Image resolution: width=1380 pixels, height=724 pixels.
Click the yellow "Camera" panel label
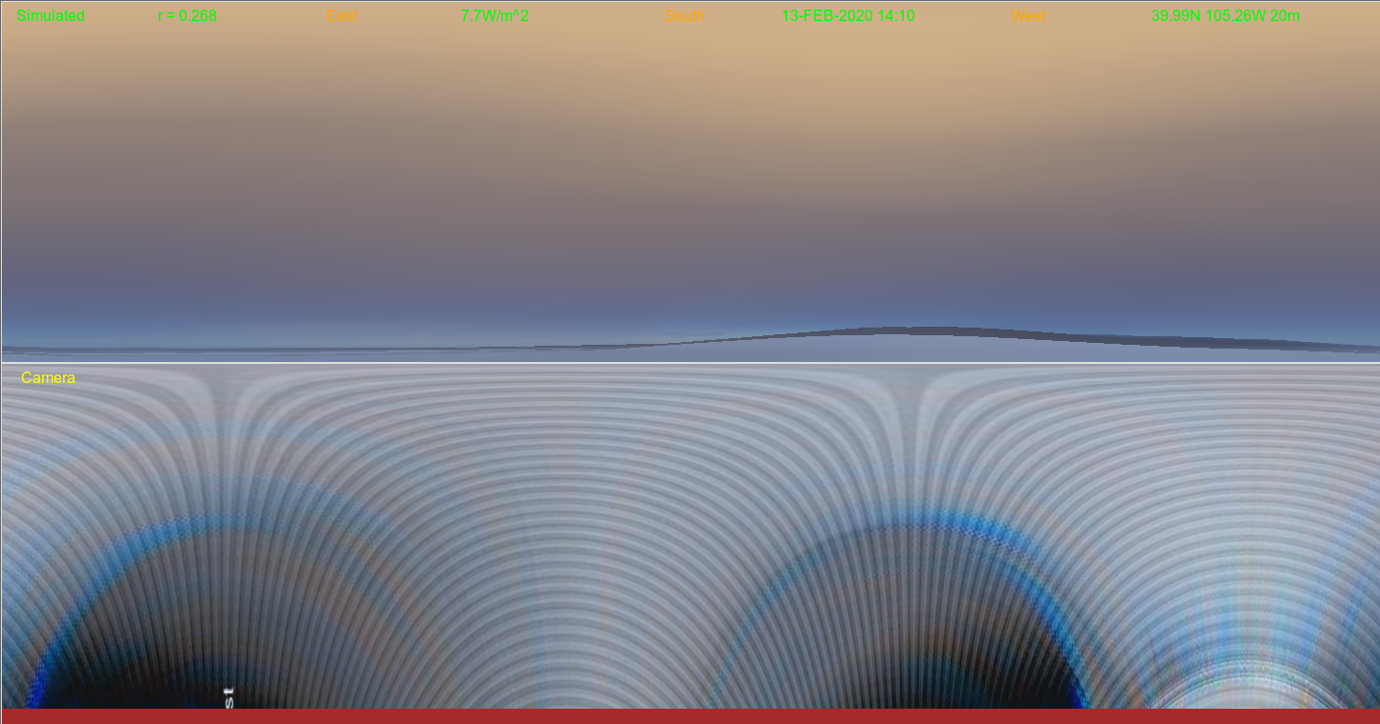[48, 378]
